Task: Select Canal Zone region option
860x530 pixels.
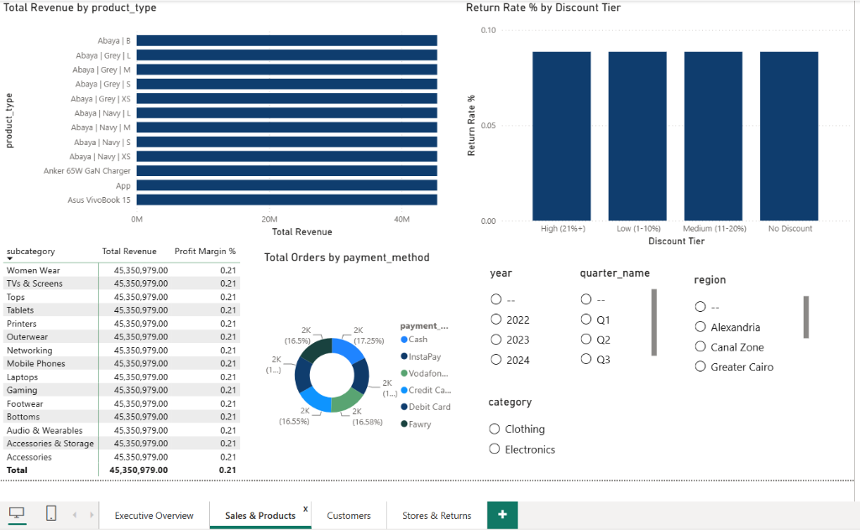Action: point(700,346)
